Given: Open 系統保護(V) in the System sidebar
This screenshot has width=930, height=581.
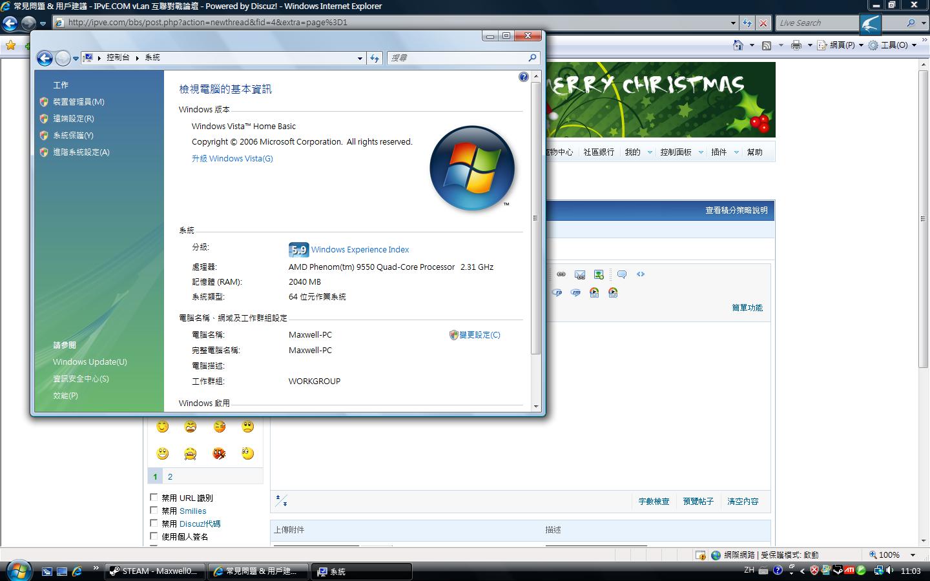Looking at the screenshot, I should 73,136.
